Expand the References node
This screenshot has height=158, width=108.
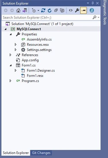10,55
